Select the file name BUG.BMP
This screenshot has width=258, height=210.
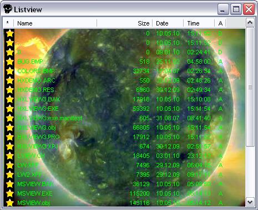(30, 62)
